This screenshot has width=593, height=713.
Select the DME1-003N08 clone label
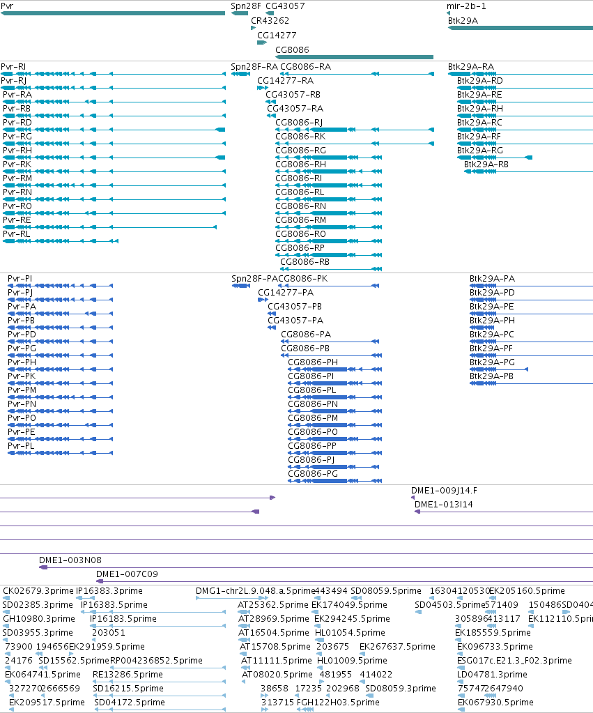70,560
